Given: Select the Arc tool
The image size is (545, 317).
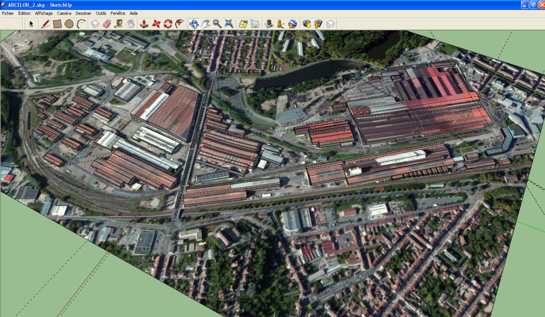Looking at the screenshot, I should (x=81, y=23).
